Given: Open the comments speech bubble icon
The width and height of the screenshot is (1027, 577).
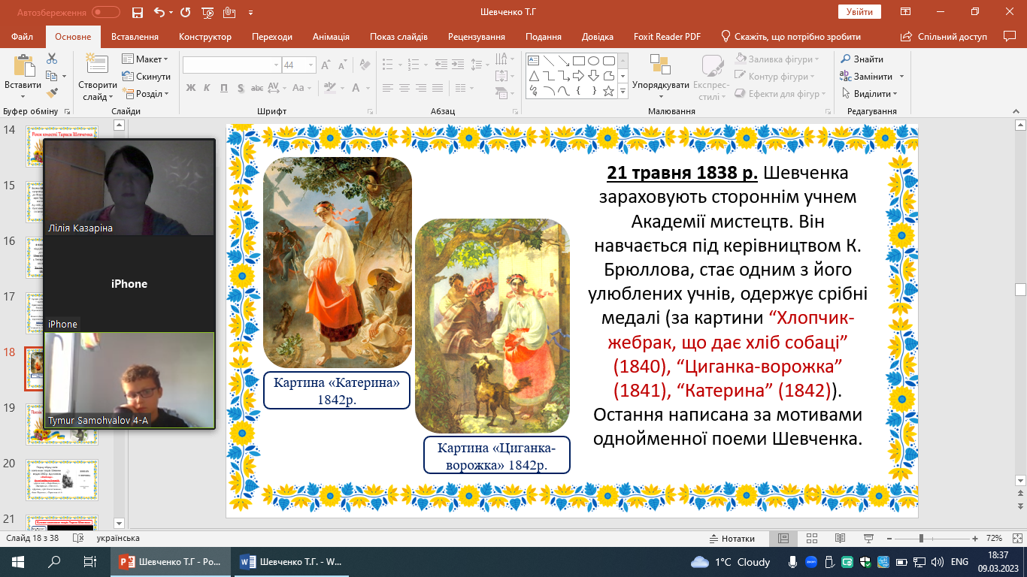Looking at the screenshot, I should click(1010, 36).
